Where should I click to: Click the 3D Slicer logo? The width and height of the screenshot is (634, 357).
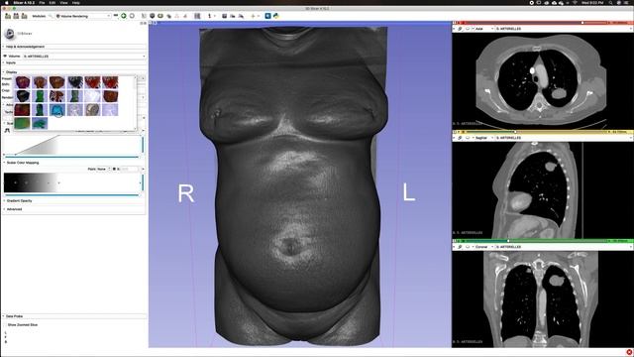click(x=10, y=34)
